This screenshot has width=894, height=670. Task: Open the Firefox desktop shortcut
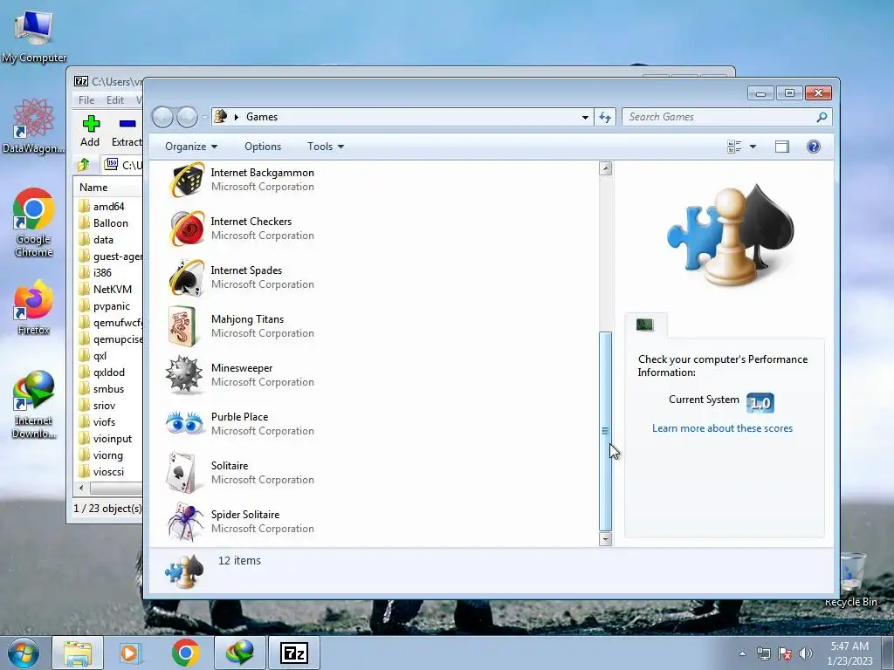34,308
